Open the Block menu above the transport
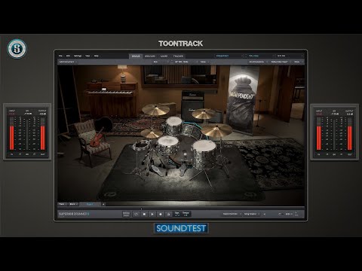This screenshot has width=362, height=271. pyautogui.click(x=73, y=204)
